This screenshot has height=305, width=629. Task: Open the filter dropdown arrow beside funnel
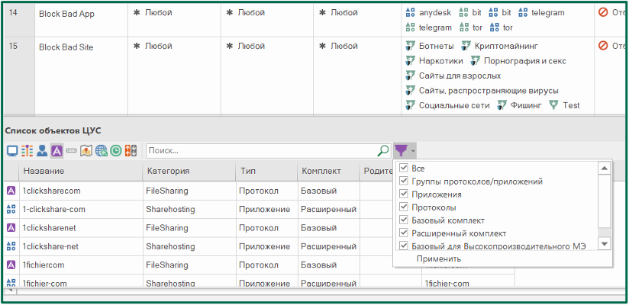coord(412,152)
